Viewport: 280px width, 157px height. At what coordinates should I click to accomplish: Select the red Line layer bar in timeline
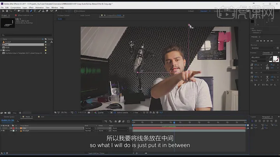pyautogui.click(x=189, y=128)
